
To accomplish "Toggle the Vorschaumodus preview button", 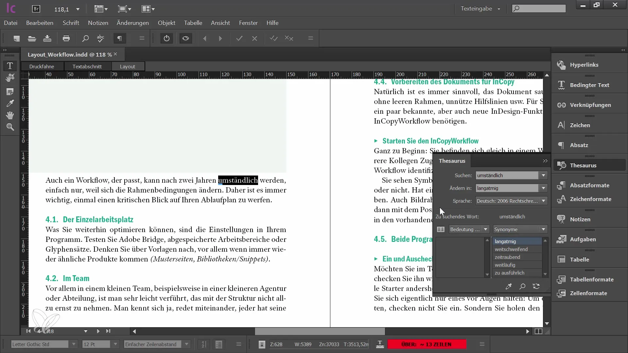I will click(185, 39).
